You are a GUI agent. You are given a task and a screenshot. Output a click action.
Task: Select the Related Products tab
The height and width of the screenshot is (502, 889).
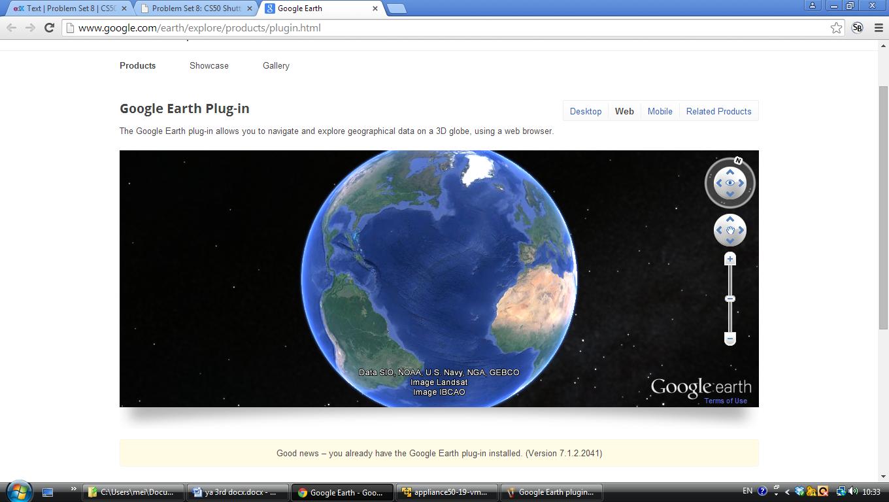click(718, 111)
